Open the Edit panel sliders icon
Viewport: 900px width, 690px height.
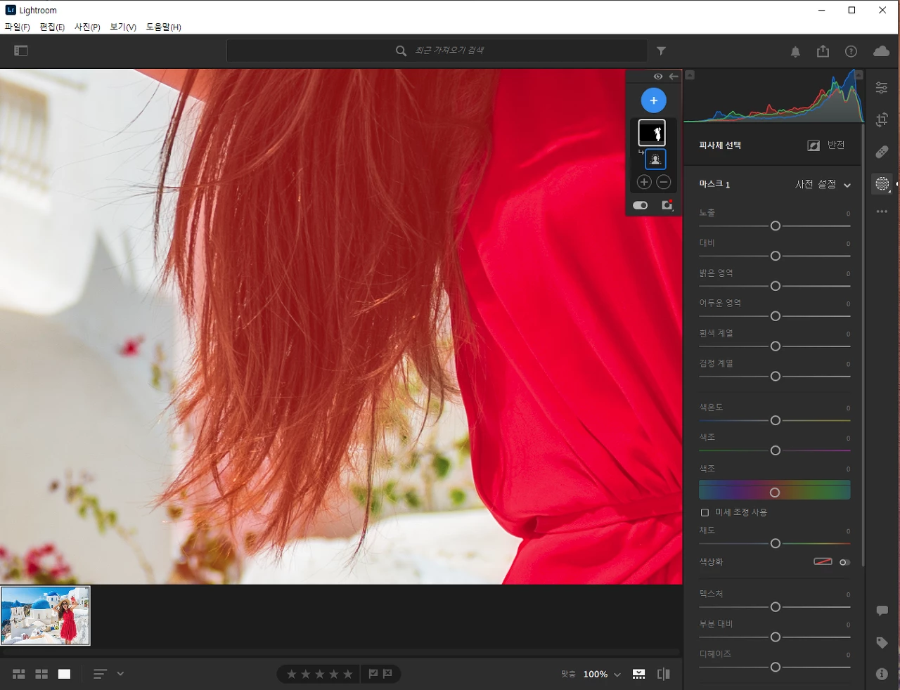point(882,88)
